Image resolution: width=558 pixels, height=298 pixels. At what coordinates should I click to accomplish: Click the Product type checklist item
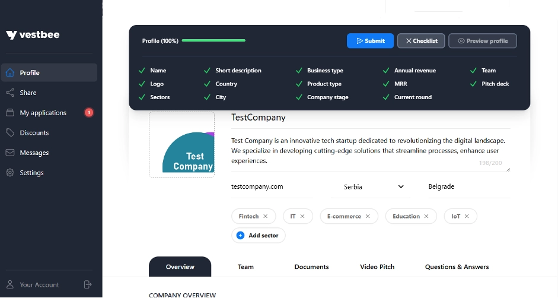click(x=324, y=84)
